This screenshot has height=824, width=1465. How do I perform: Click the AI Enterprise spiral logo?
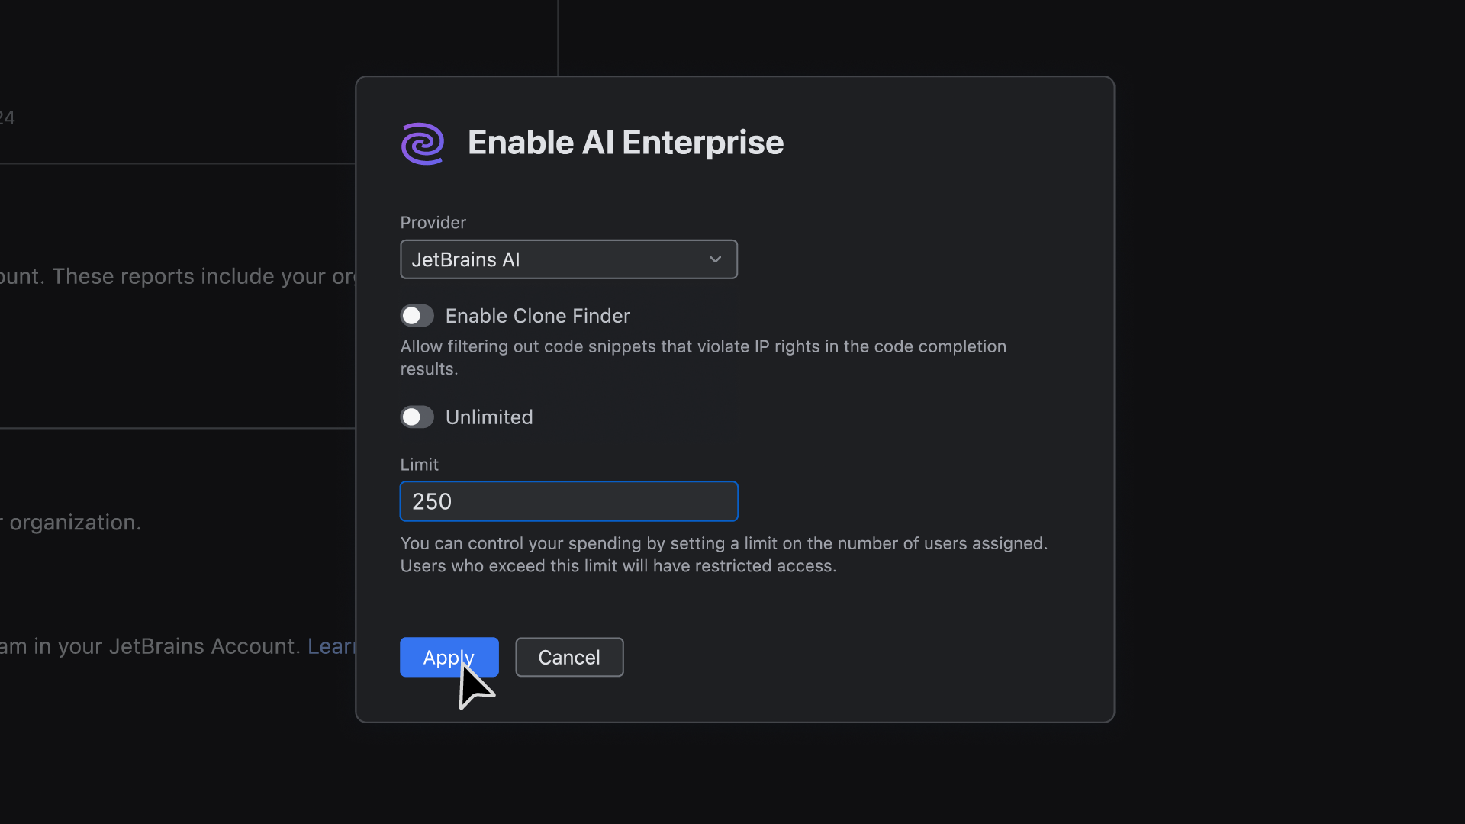(x=423, y=143)
